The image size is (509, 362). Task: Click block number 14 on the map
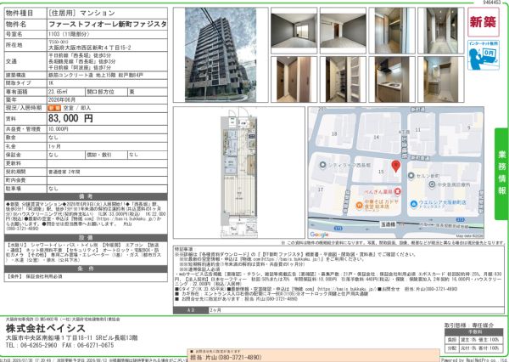pos(376,138)
